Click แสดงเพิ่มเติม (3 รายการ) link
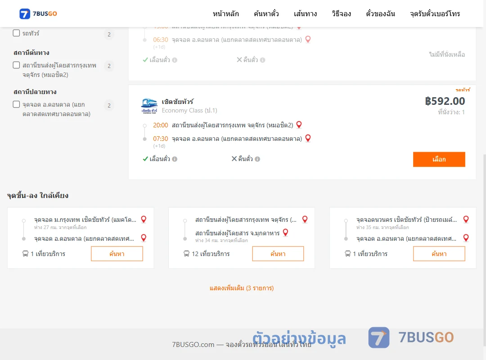This screenshot has height=360, width=486. 242,288
